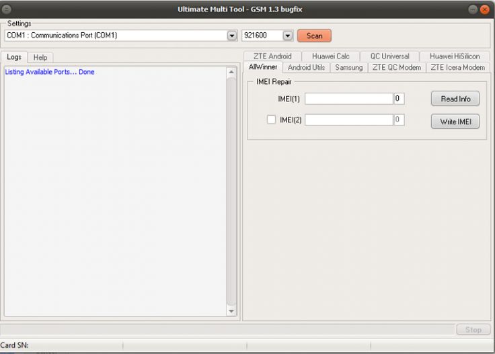Open the Huawei Calc tab

coord(330,56)
